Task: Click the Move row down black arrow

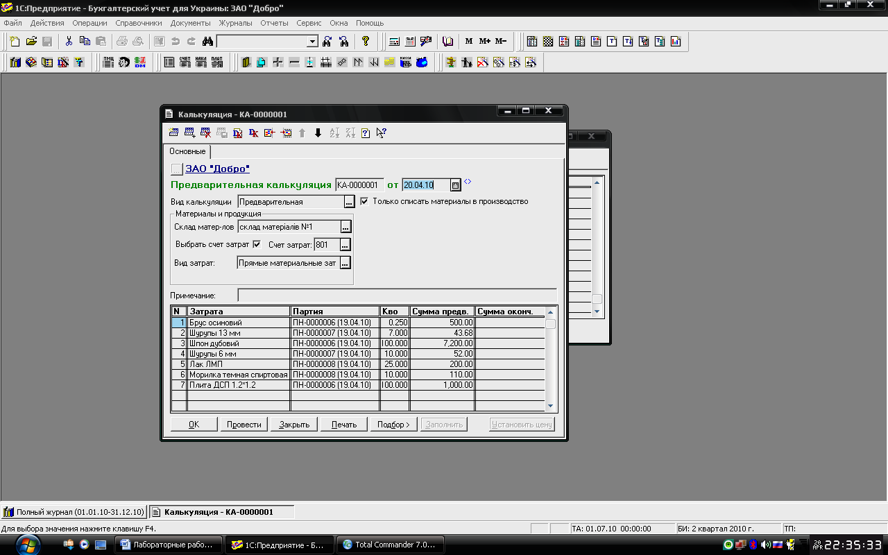Action: (x=318, y=133)
